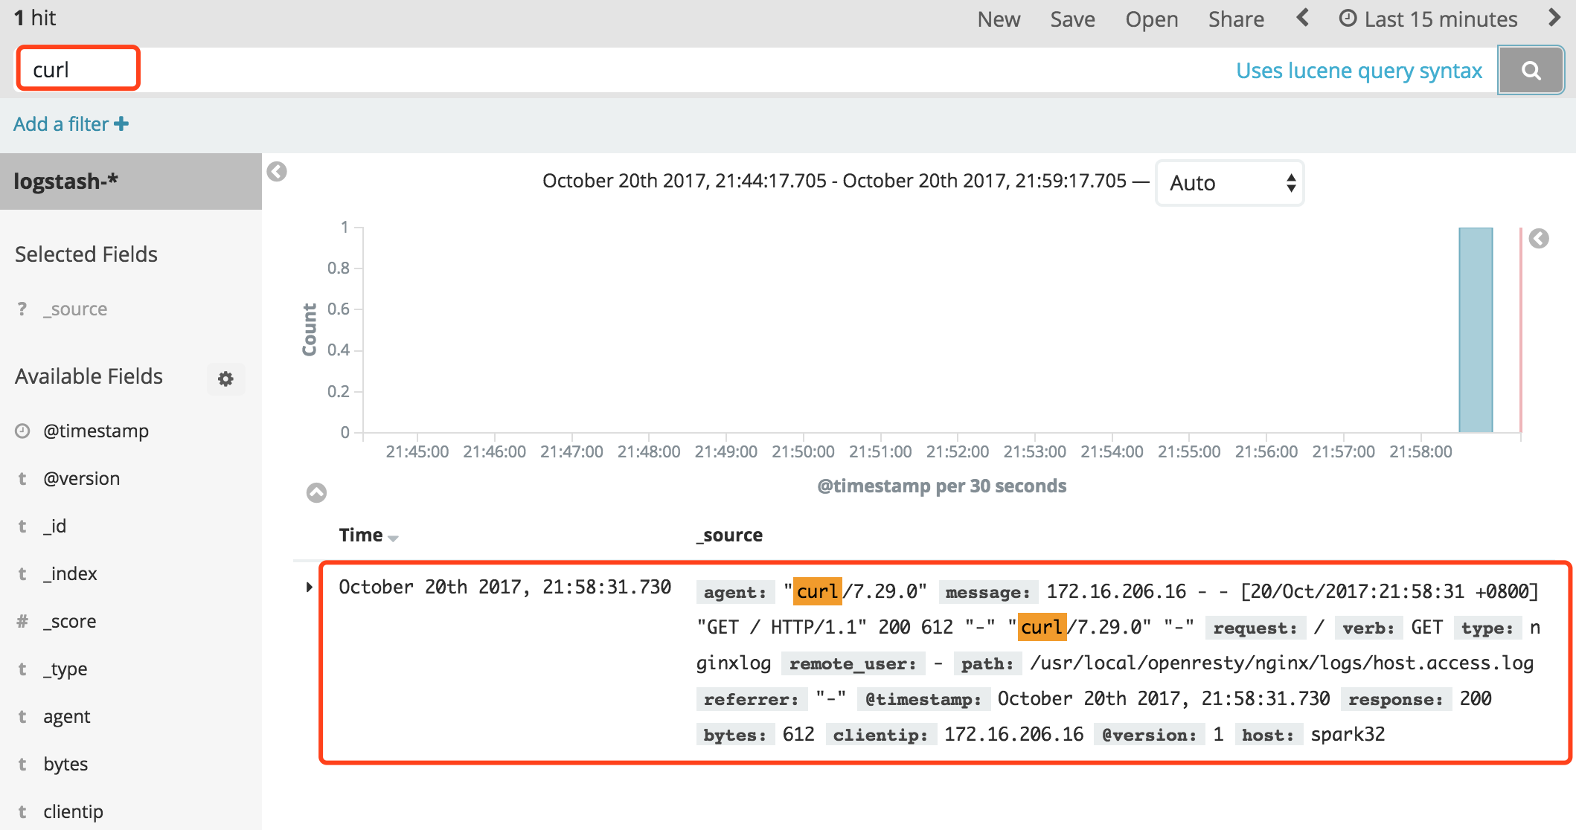Advance time range with right chevron
1576x830 pixels.
(1554, 18)
